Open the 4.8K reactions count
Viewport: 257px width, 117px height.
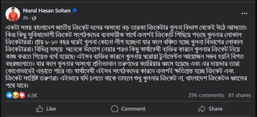click(32, 96)
